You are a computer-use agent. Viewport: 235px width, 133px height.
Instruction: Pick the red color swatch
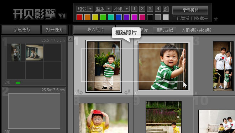click(x=79, y=17)
